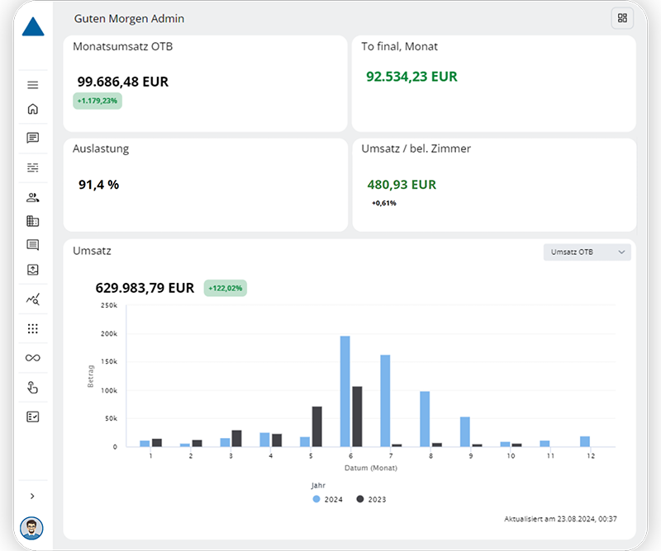Image resolution: width=661 pixels, height=551 pixels.
Task: Select the Auslastung 91,4 % card
Action: click(205, 185)
